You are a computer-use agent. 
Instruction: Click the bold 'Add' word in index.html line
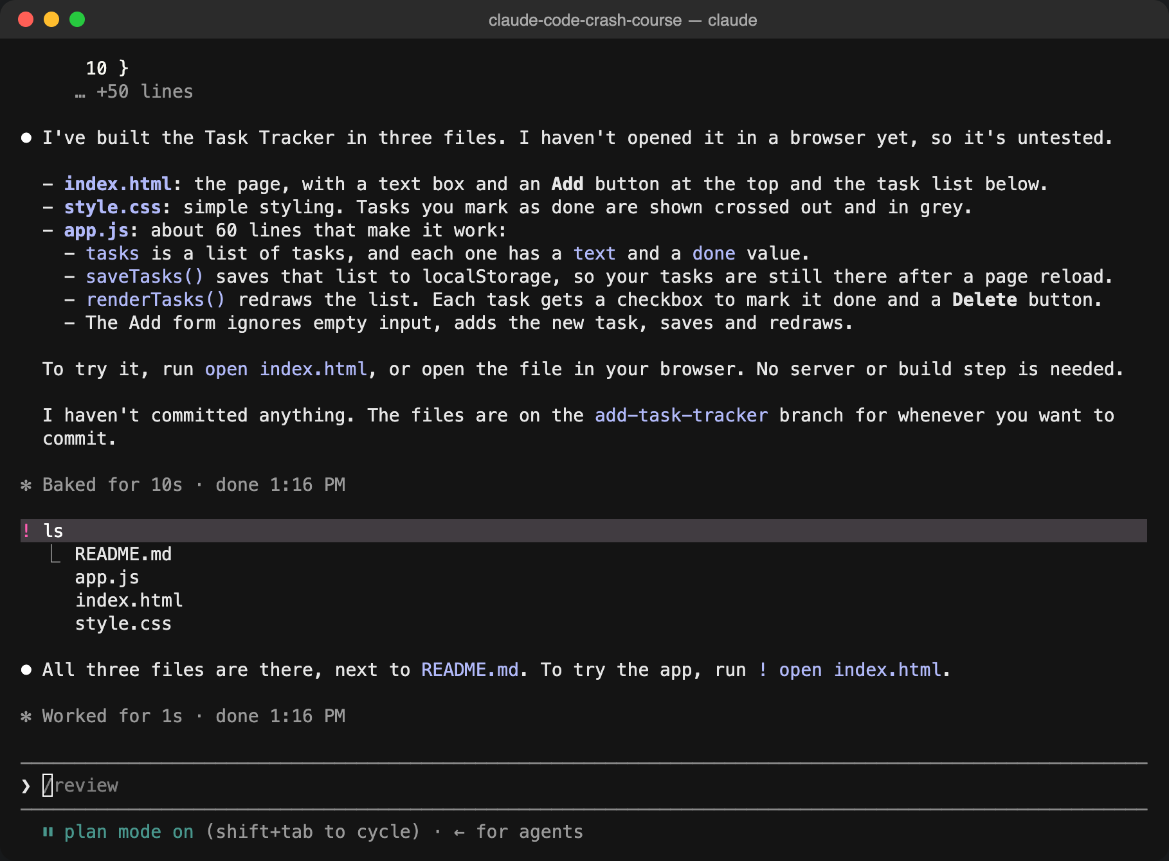pos(567,184)
